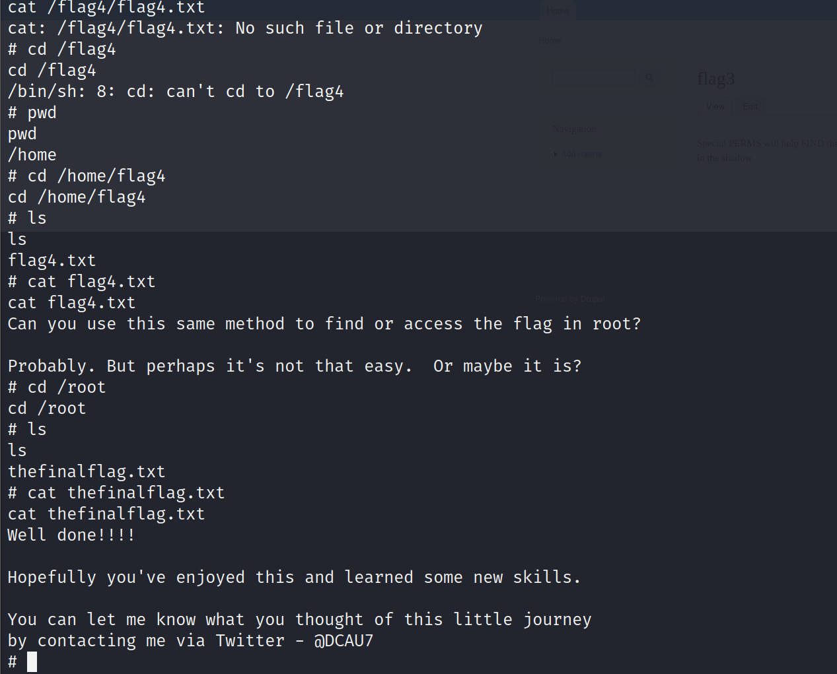Click the Powered by Drupal link
837x674 pixels.
570,299
